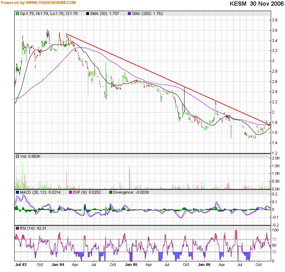Click the Vol: 0.683K label

point(30,156)
